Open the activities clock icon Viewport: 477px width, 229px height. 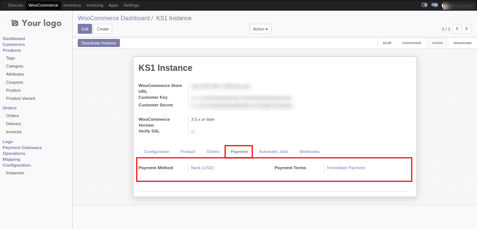[x=424, y=5]
